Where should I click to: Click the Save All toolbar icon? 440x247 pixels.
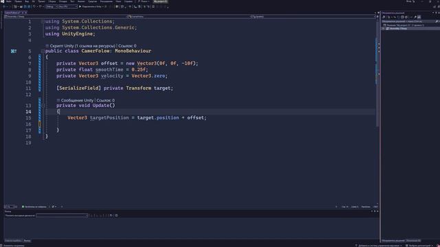[x=29, y=6]
